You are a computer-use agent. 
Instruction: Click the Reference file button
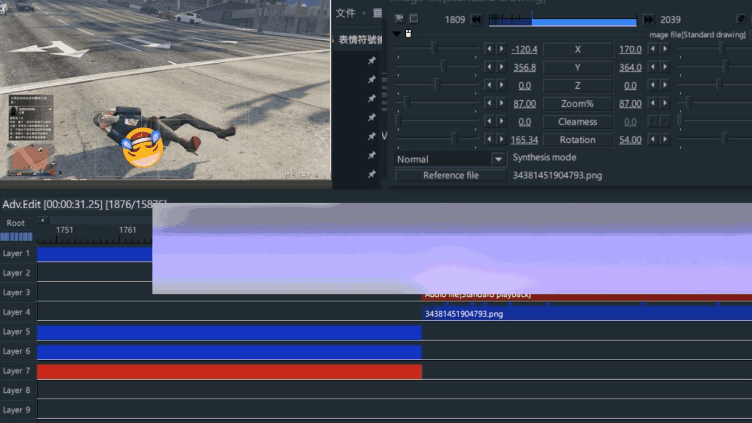coord(451,175)
